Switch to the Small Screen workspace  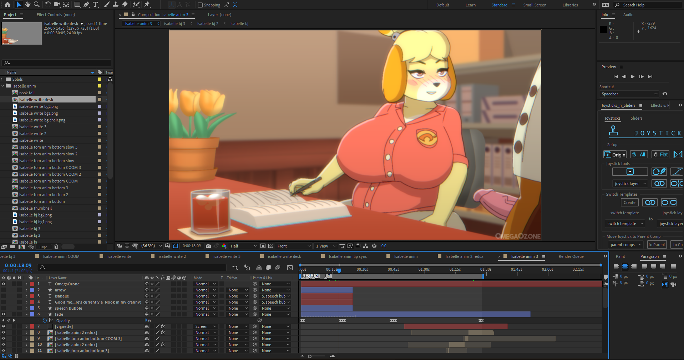(x=534, y=5)
